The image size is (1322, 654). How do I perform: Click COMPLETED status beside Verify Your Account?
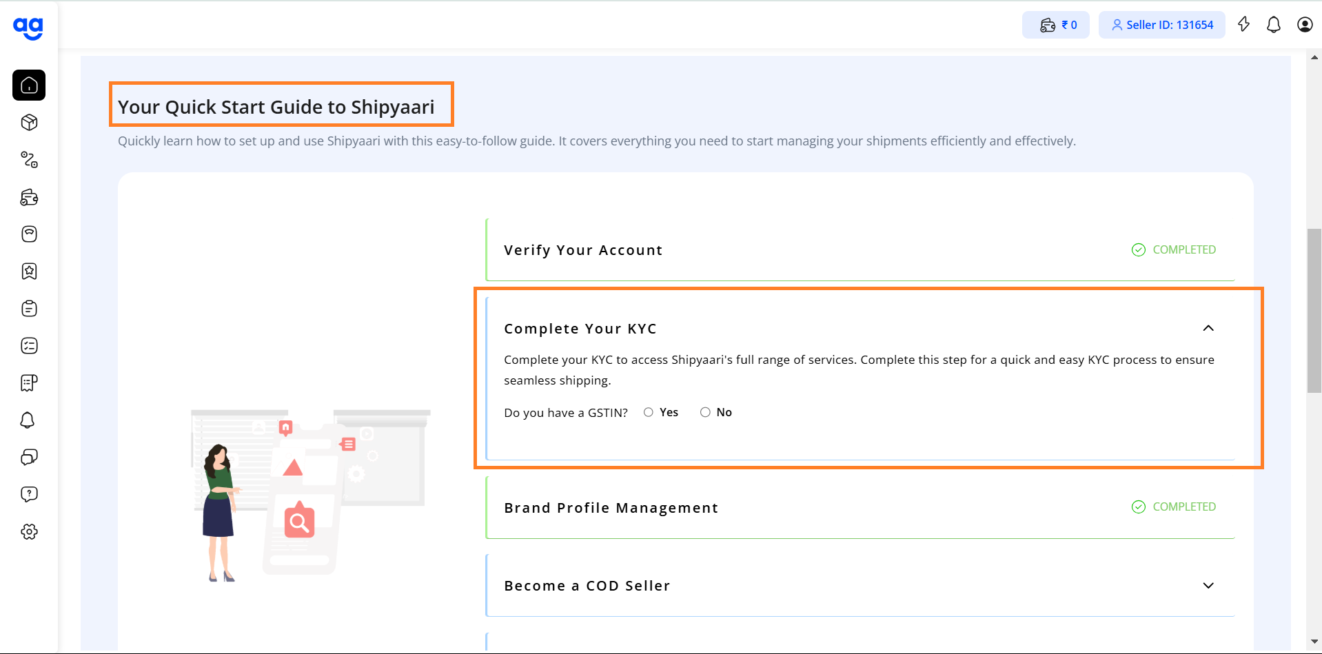point(1174,249)
